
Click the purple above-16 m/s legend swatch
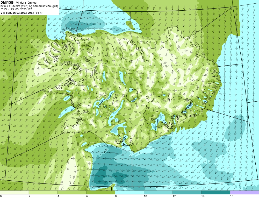244,192
